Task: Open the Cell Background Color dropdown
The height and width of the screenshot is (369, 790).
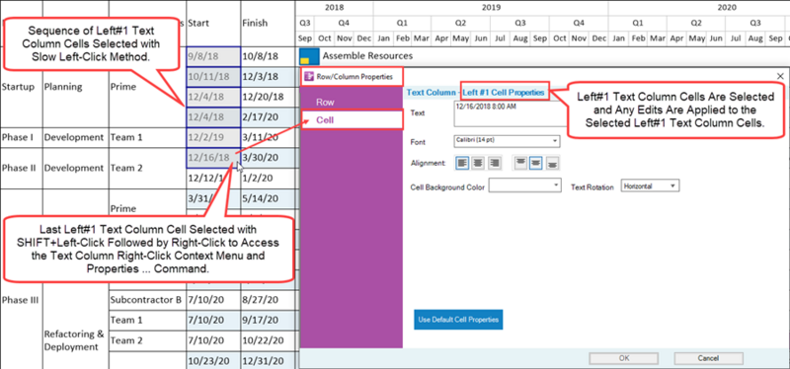Action: 525,185
